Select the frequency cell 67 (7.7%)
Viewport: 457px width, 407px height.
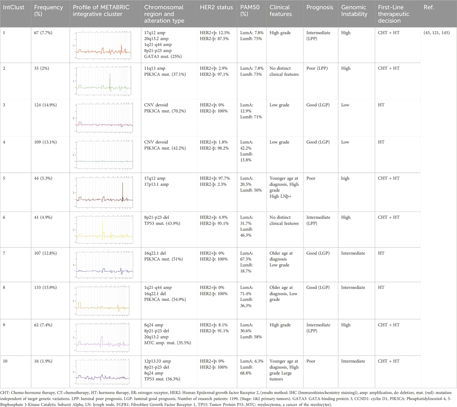point(43,33)
